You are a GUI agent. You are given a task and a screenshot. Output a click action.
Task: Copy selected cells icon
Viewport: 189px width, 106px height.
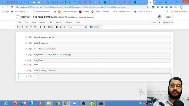point(31,27)
